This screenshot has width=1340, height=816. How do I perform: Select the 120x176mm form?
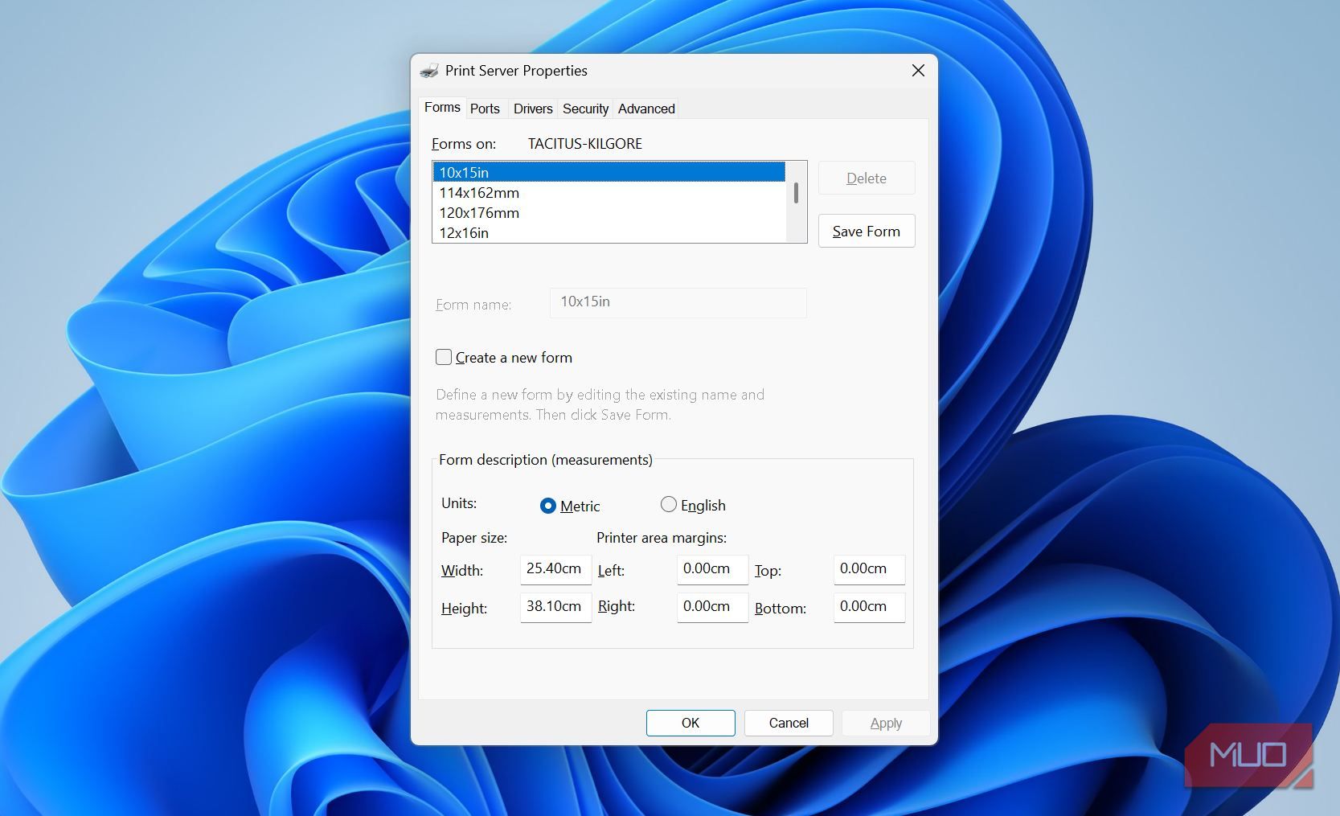click(x=609, y=213)
